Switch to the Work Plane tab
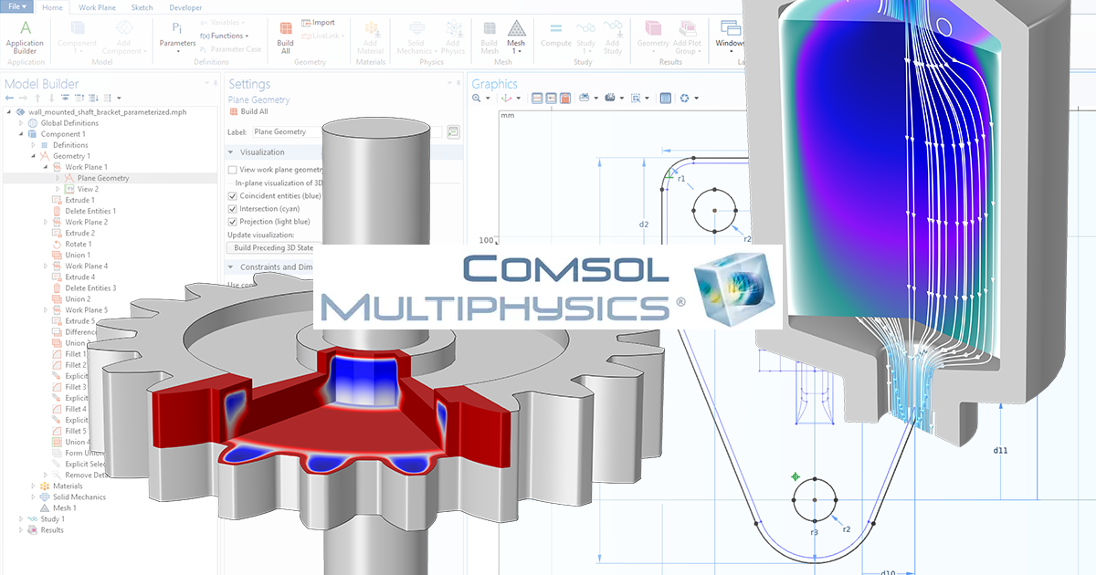Screen dimensions: 1096x575 click(x=97, y=7)
